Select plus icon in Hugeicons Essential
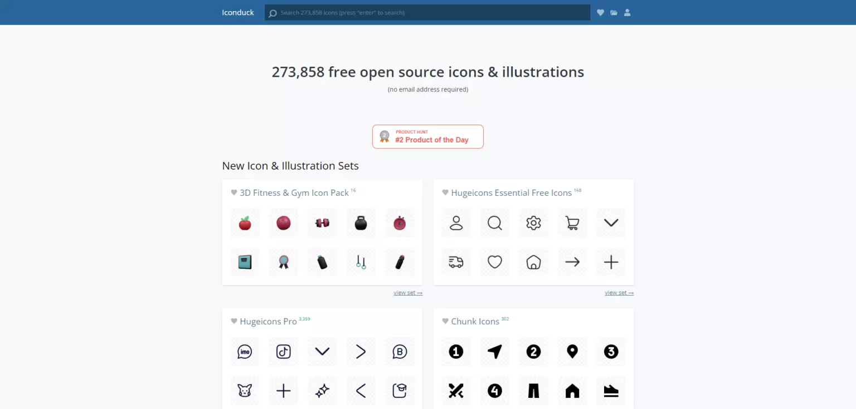Screen dimensions: 856x409 (611, 262)
